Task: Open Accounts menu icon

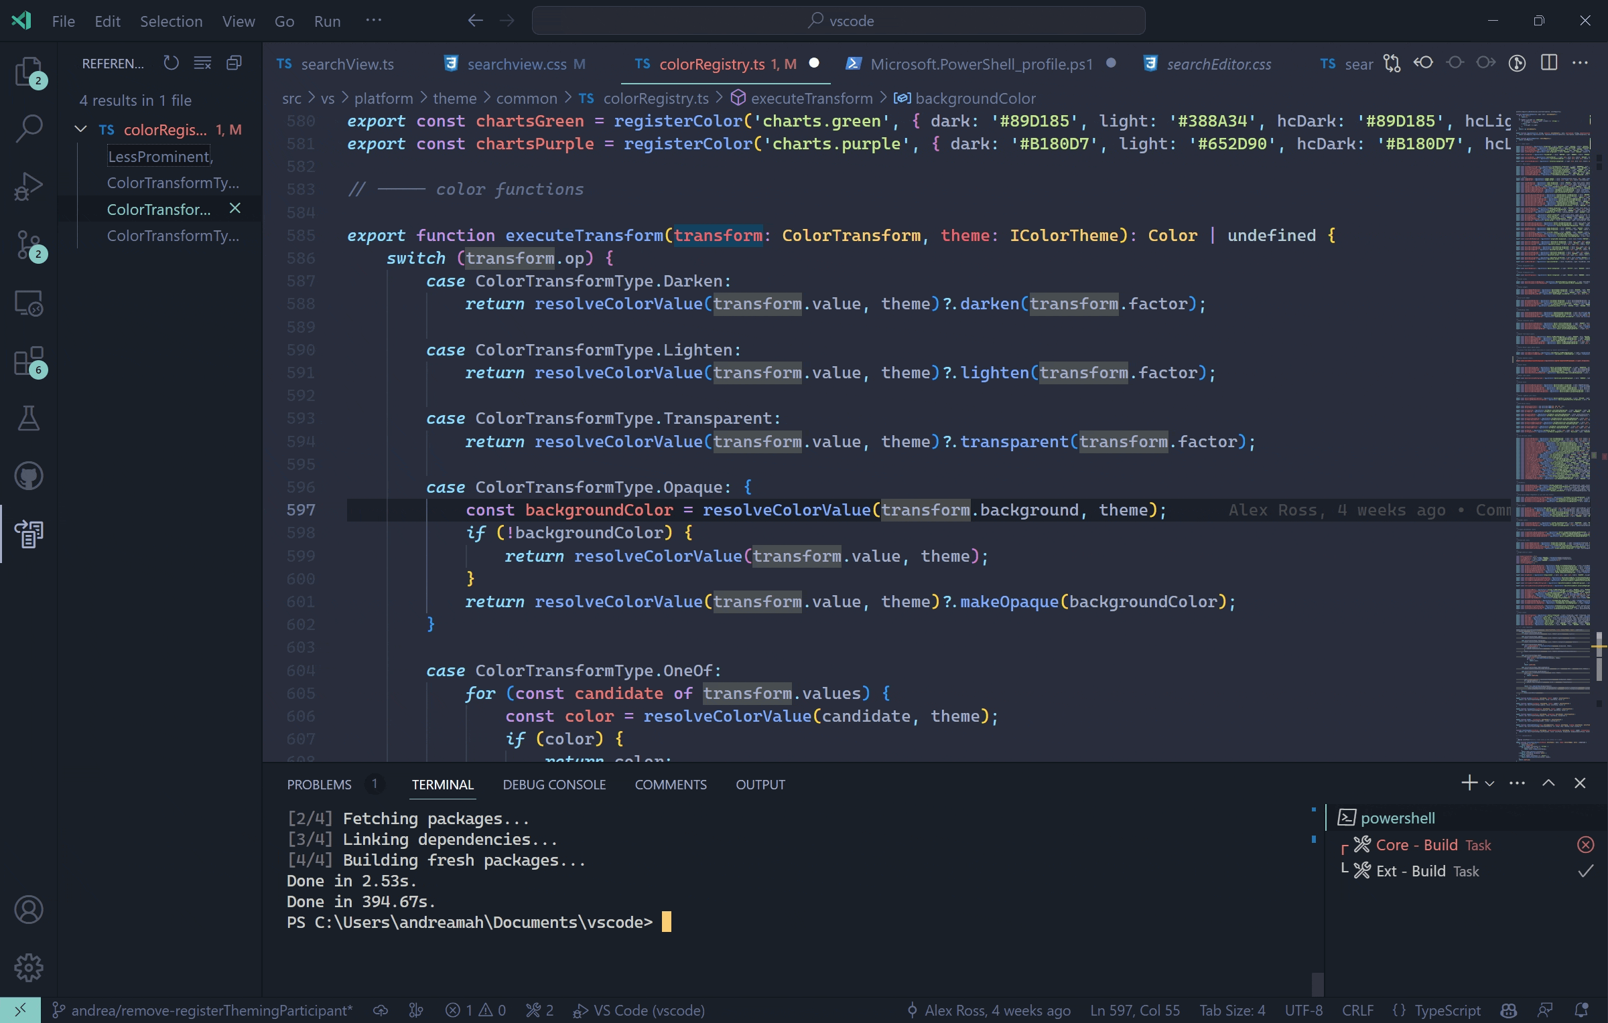Action: [29, 909]
